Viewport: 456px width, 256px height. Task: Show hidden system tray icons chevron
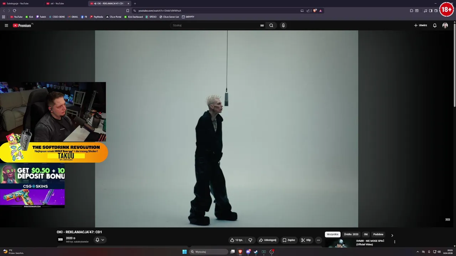pyautogui.click(x=418, y=252)
